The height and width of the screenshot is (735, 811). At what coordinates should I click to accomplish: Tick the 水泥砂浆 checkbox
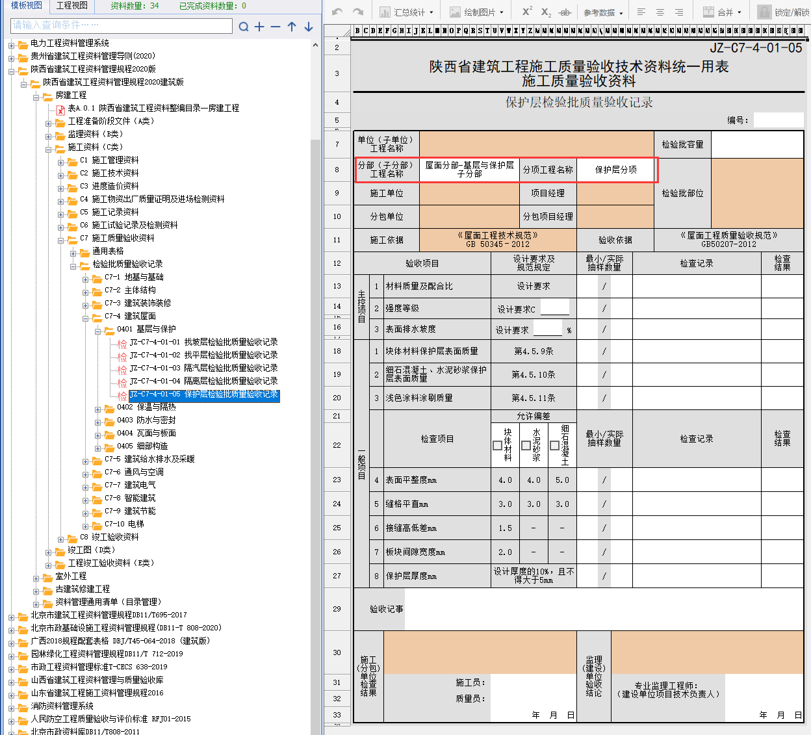point(526,446)
